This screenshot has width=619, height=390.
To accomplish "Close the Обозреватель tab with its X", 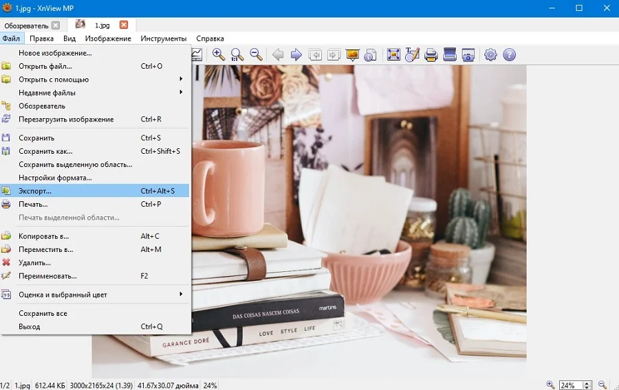I will coord(56,25).
